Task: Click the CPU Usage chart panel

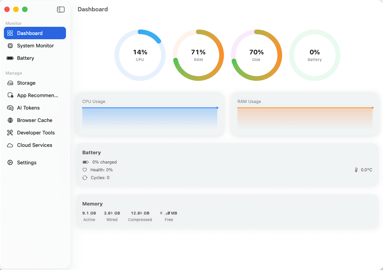Action: [x=150, y=114]
